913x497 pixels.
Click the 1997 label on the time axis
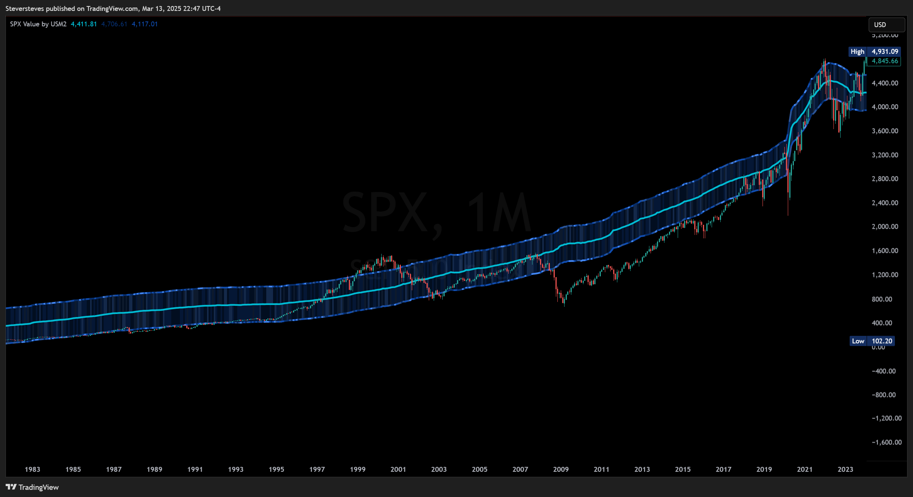tap(317, 470)
